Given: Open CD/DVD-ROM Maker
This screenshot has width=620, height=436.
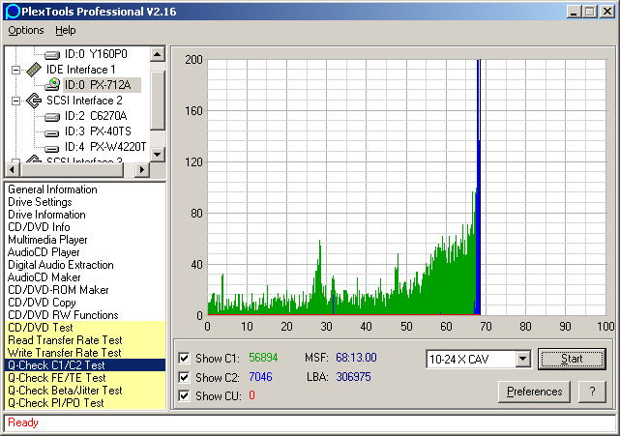Looking at the screenshot, I should [x=58, y=290].
